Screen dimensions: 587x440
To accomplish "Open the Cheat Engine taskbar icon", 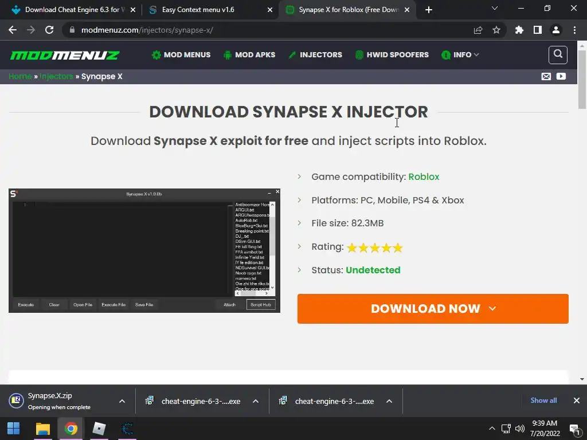I will 127,429.
